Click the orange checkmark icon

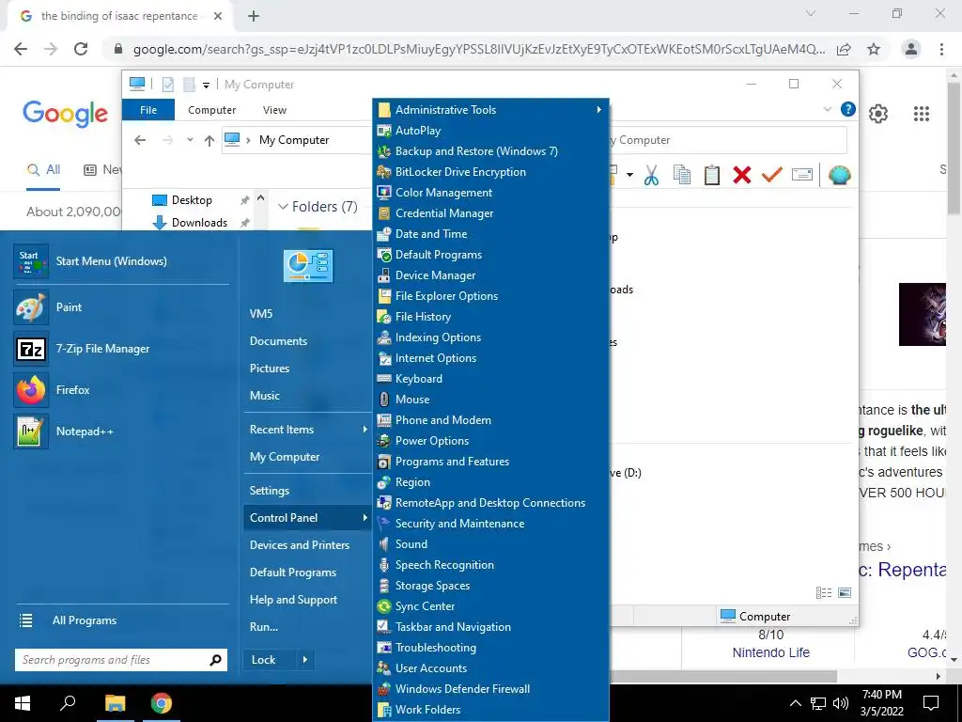[x=772, y=175]
